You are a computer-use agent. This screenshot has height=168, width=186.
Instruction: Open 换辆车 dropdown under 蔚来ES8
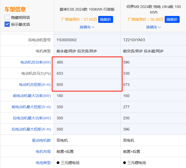pos(87,27)
